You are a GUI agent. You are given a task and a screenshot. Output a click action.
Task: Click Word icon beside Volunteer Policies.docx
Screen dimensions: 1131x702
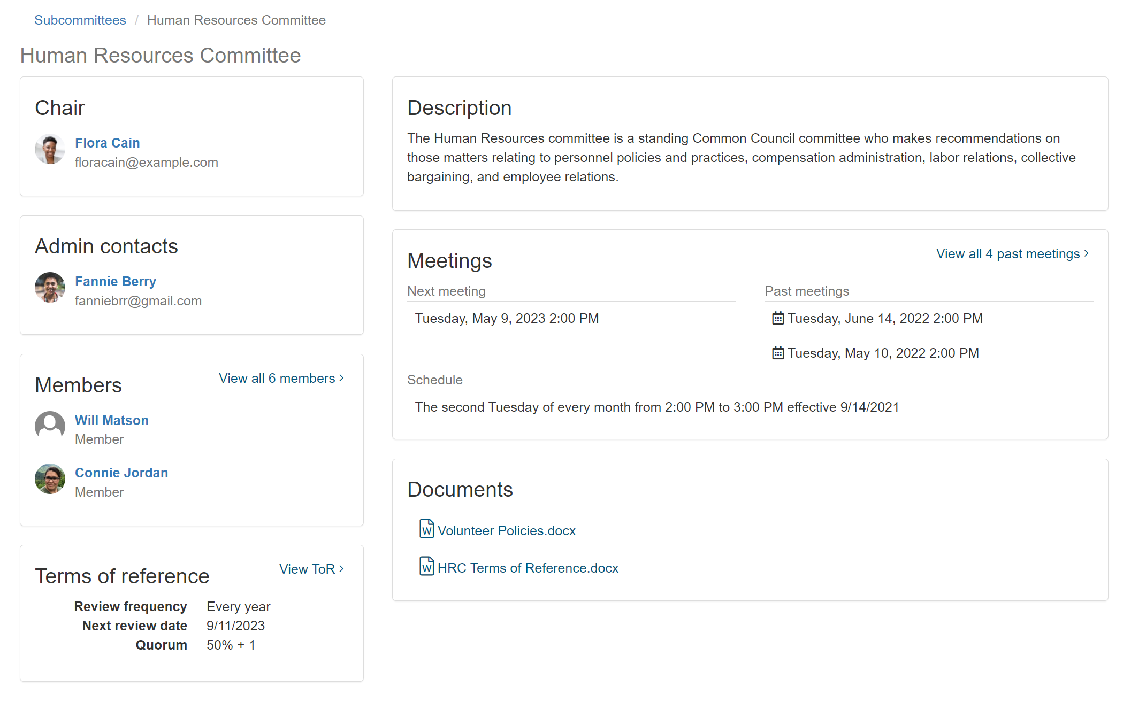click(x=426, y=529)
